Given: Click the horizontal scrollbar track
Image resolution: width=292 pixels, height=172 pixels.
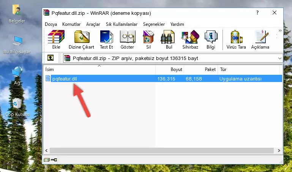Looking at the screenshot, I should point(162,150).
